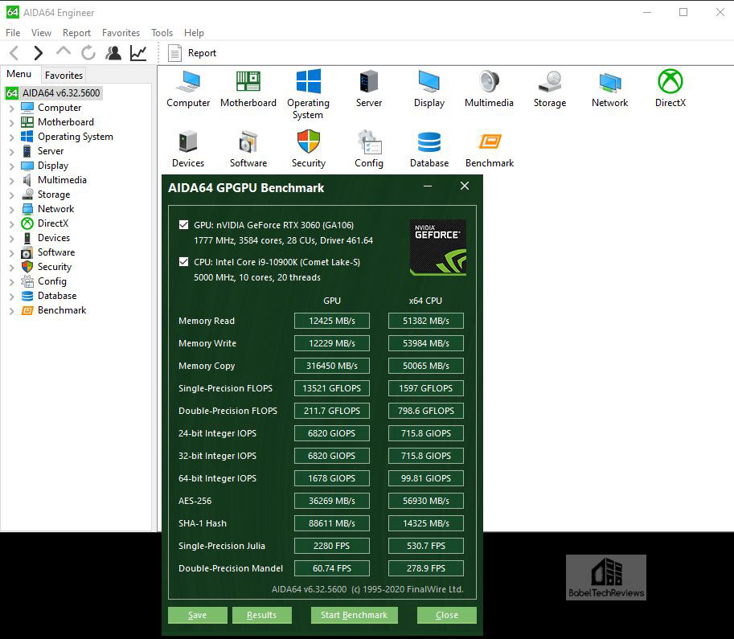Click the CPU AES-256 56930 MB/s value
734x639 pixels.
[426, 501]
